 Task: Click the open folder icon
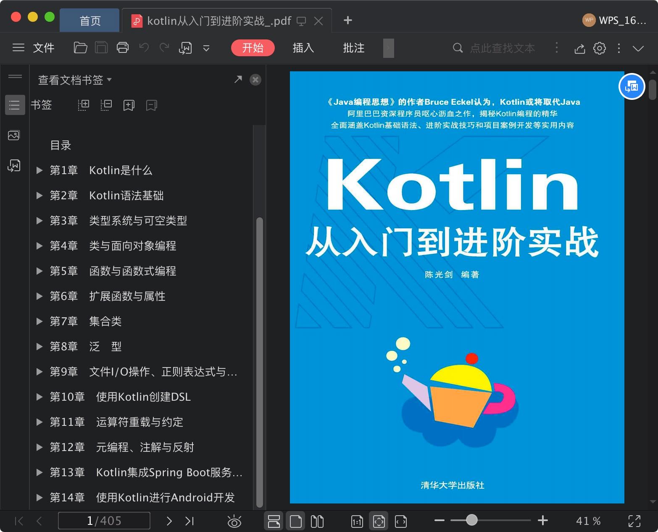(x=80, y=48)
